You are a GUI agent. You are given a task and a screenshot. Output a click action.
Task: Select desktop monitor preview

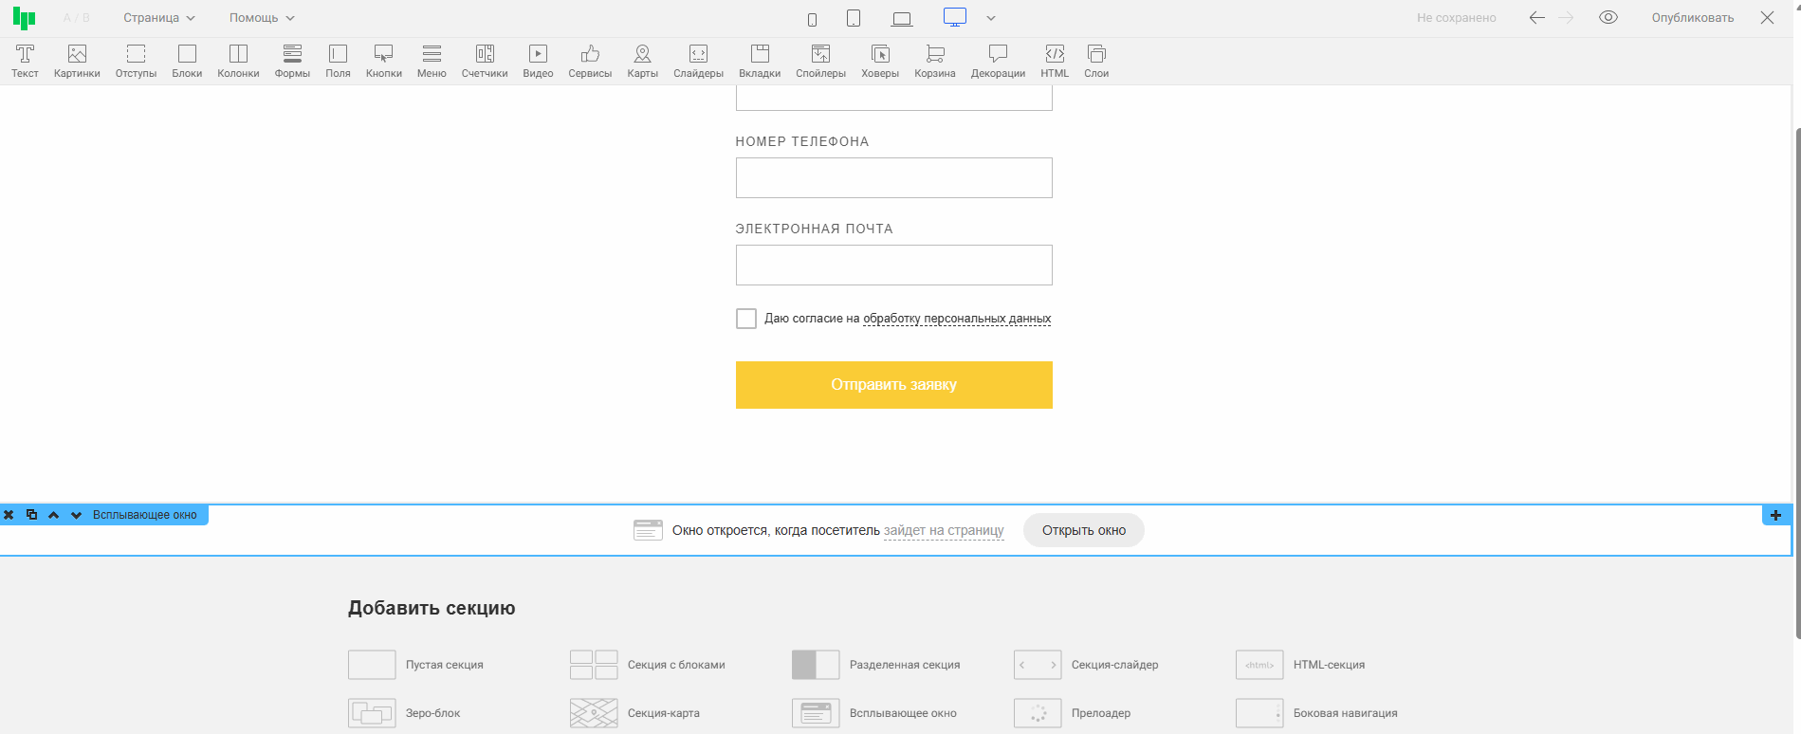coord(955,17)
